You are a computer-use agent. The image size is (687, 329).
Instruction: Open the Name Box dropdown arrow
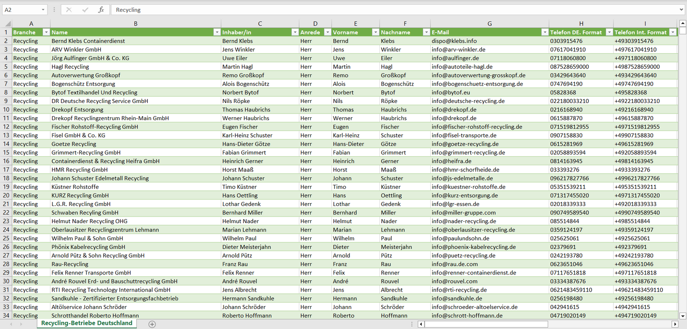[43, 9]
